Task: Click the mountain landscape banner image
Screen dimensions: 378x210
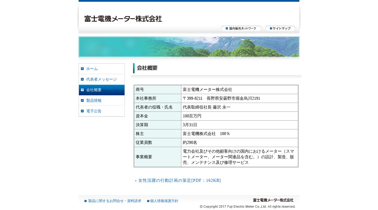Action: (189, 47)
